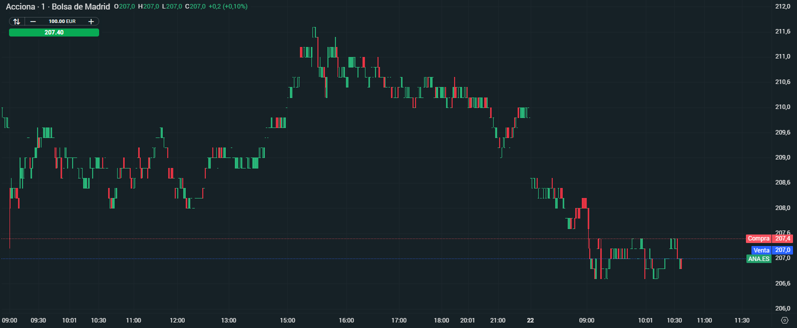The width and height of the screenshot is (797, 328).
Task: Click the 206,0 price axis label
Action: point(782,308)
